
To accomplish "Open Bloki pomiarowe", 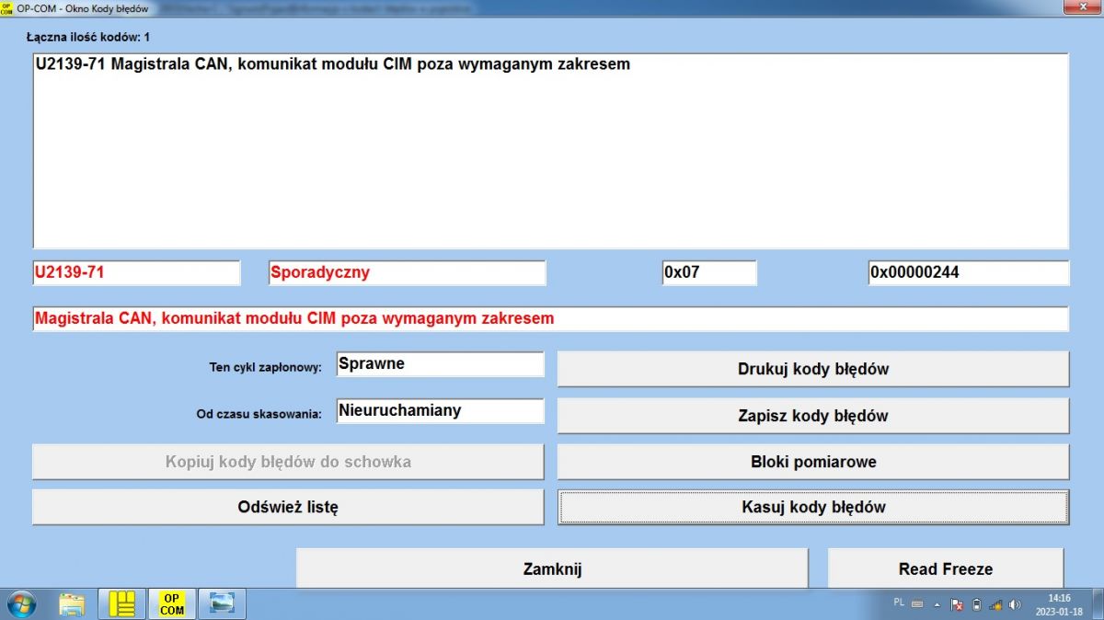I will click(813, 462).
